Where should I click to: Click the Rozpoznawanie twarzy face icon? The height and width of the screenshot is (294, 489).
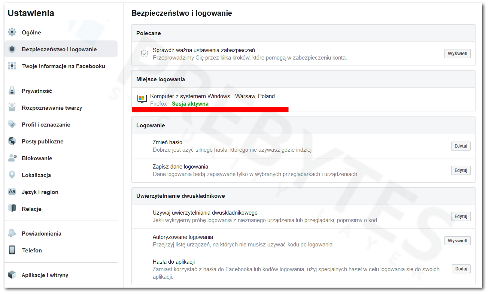[12, 107]
